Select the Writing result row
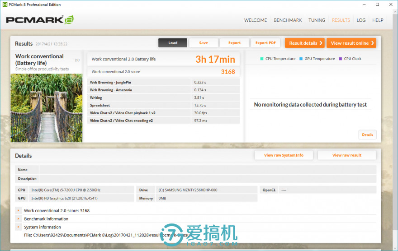The width and height of the screenshot is (398, 251). coord(163,98)
